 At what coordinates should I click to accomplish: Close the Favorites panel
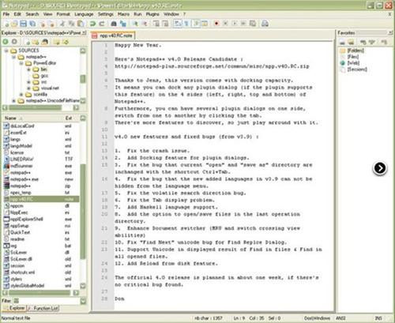click(x=390, y=33)
